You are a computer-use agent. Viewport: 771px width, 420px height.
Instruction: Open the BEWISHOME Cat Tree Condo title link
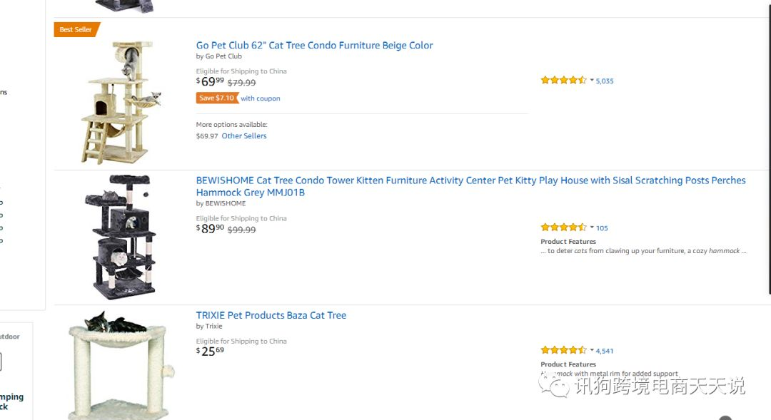tap(470, 186)
